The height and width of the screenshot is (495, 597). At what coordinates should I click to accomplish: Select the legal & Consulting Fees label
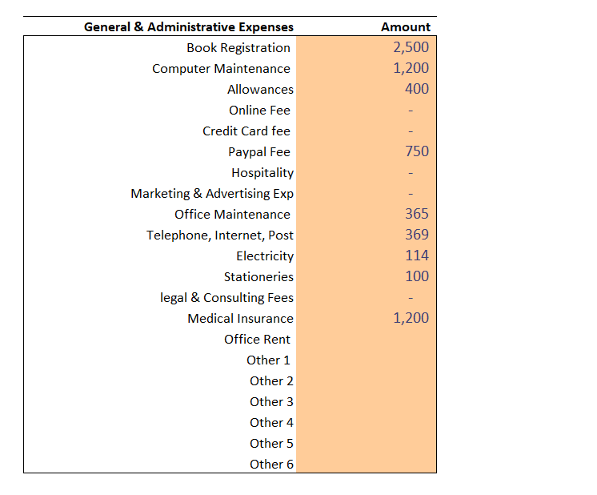click(x=226, y=298)
